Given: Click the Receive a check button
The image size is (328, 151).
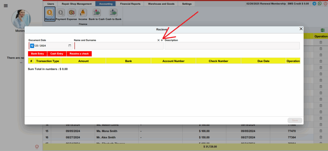Looking at the screenshot, I should pos(79,54).
